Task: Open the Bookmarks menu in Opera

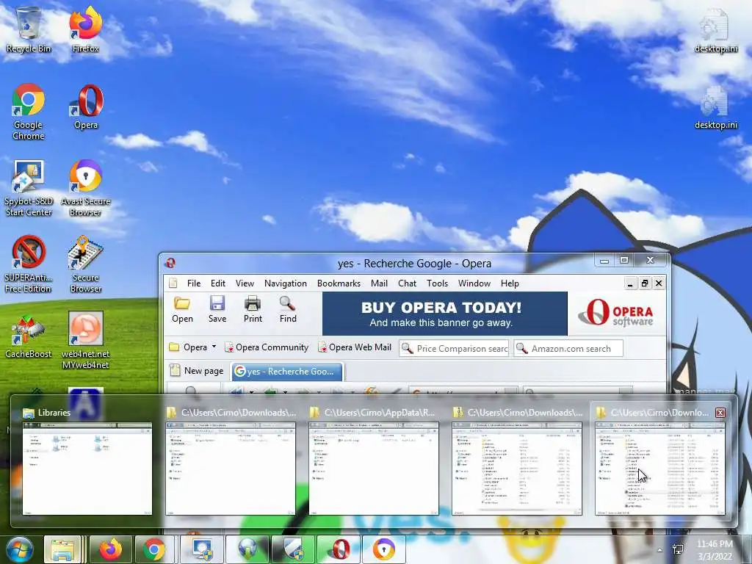Action: pyautogui.click(x=339, y=283)
